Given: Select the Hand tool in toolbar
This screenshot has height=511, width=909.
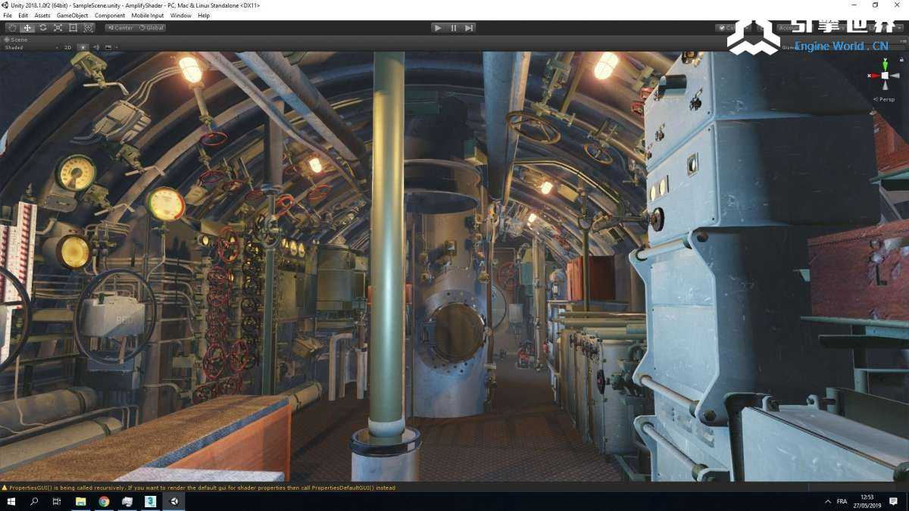Looking at the screenshot, I should coord(12,28).
